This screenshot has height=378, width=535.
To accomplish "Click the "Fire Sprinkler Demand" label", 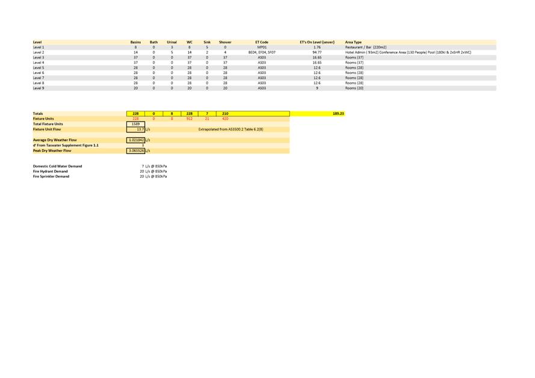I will [x=51, y=176].
